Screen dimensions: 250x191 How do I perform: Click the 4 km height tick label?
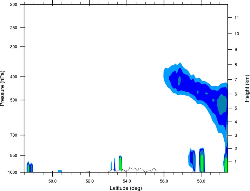tap(236, 122)
